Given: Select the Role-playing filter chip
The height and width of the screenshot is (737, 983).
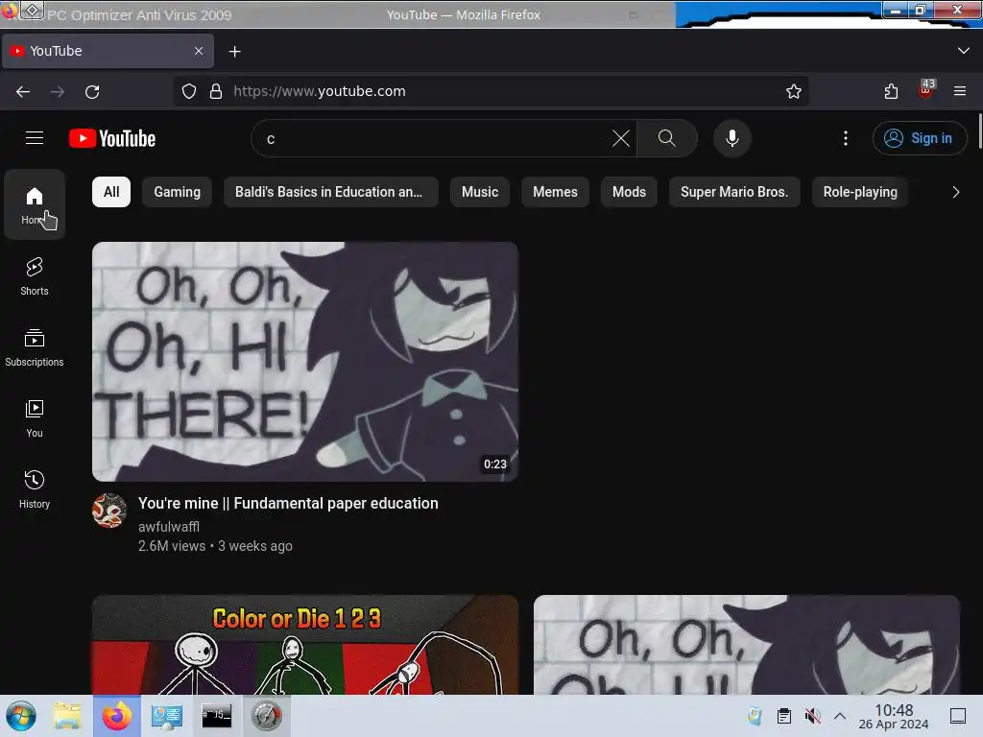Looking at the screenshot, I should [860, 192].
